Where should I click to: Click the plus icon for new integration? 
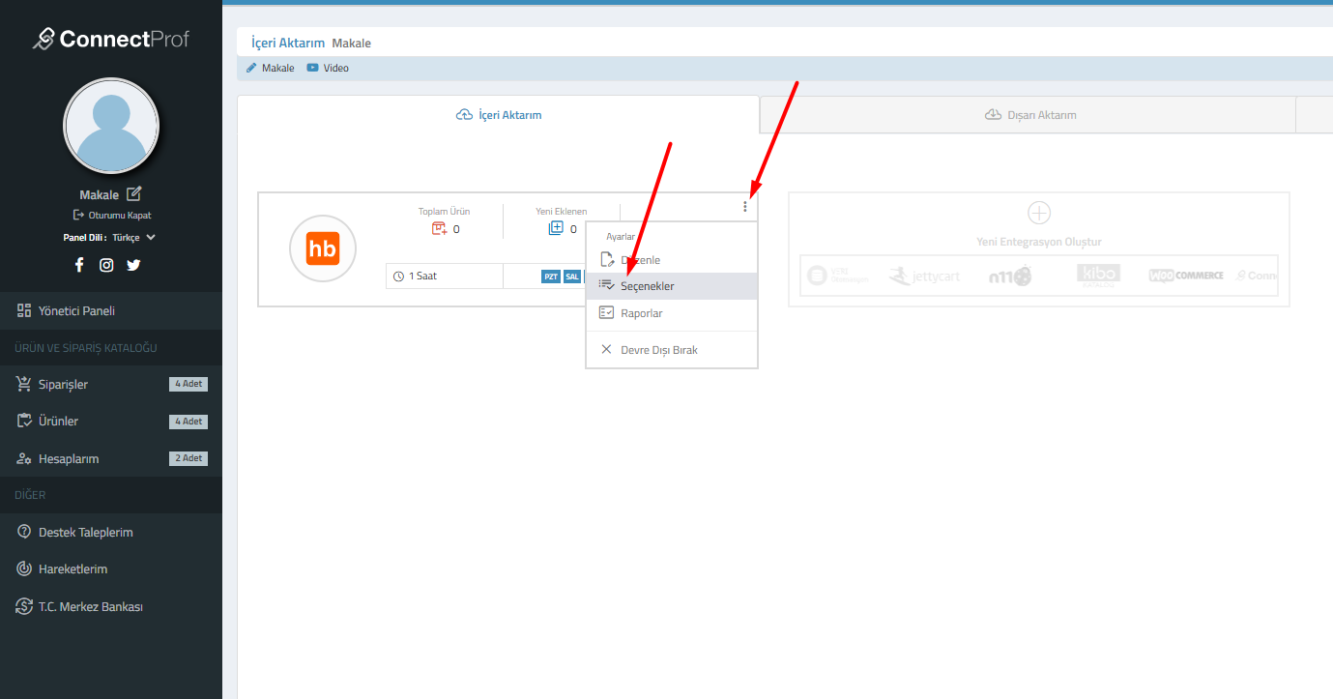(1038, 213)
